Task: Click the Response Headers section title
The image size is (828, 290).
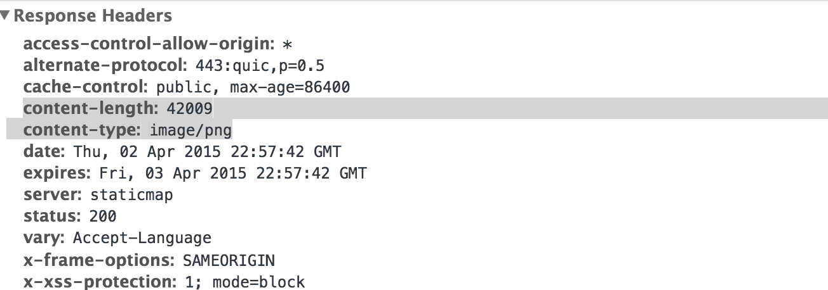Action: point(93,16)
